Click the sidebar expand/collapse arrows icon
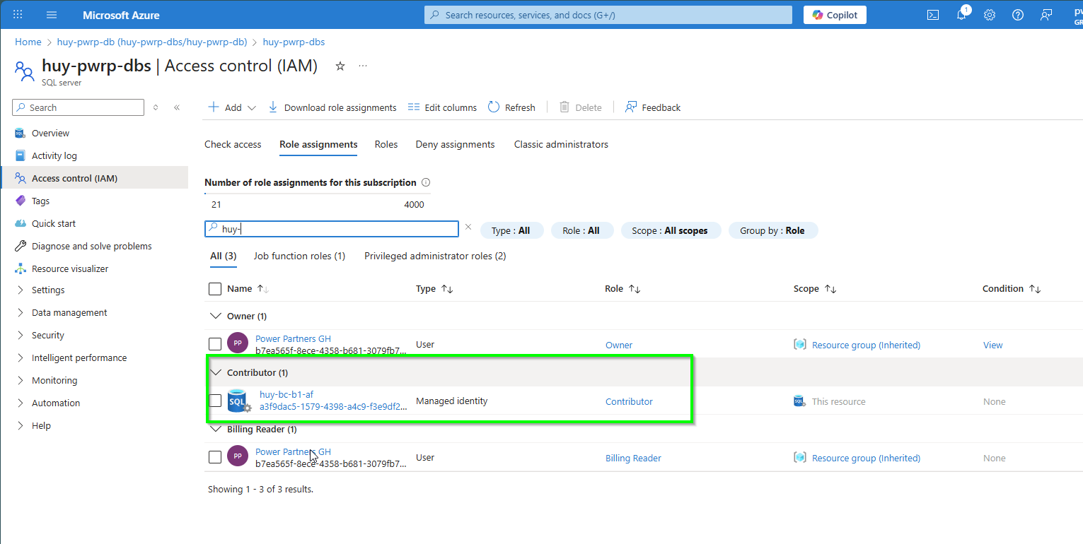 pyautogui.click(x=156, y=107)
